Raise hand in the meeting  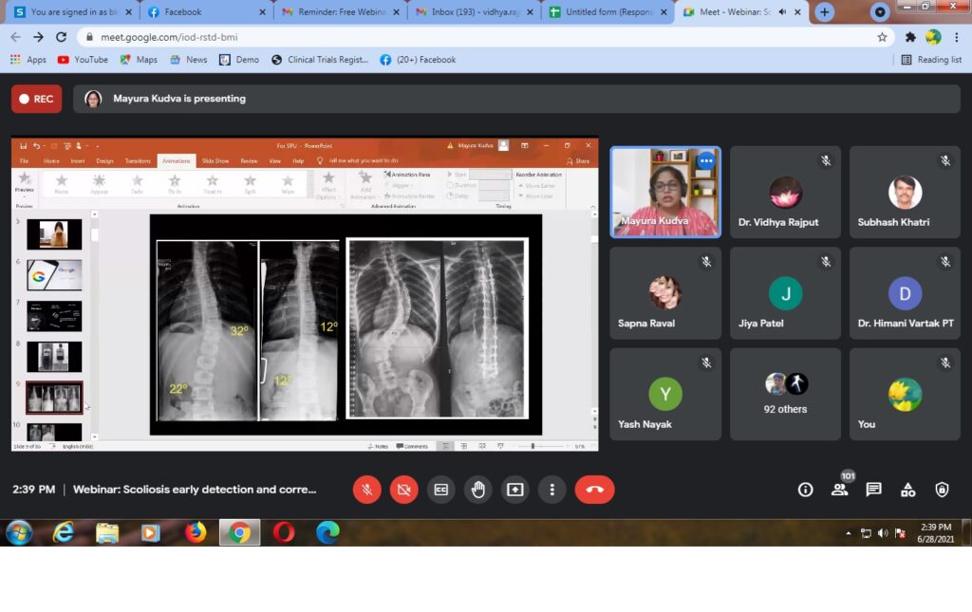(x=478, y=490)
